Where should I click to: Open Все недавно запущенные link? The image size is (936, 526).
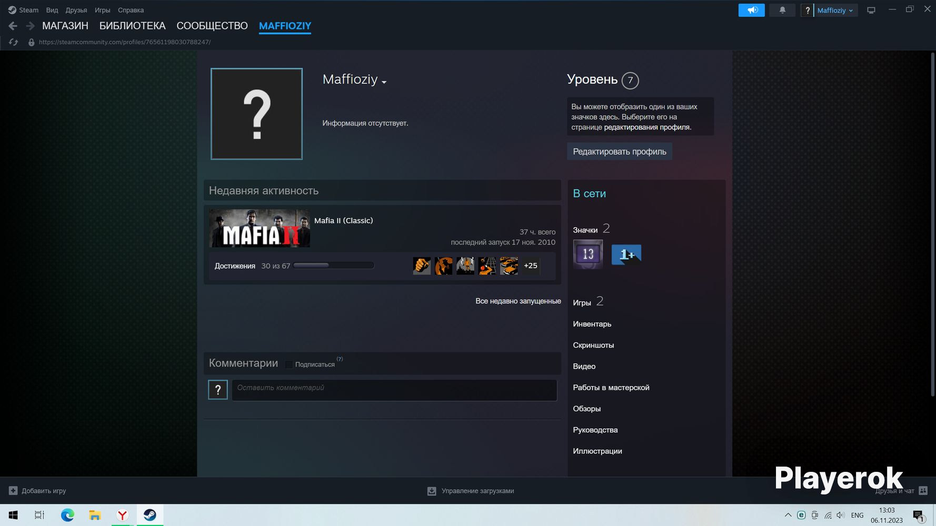[518, 301]
